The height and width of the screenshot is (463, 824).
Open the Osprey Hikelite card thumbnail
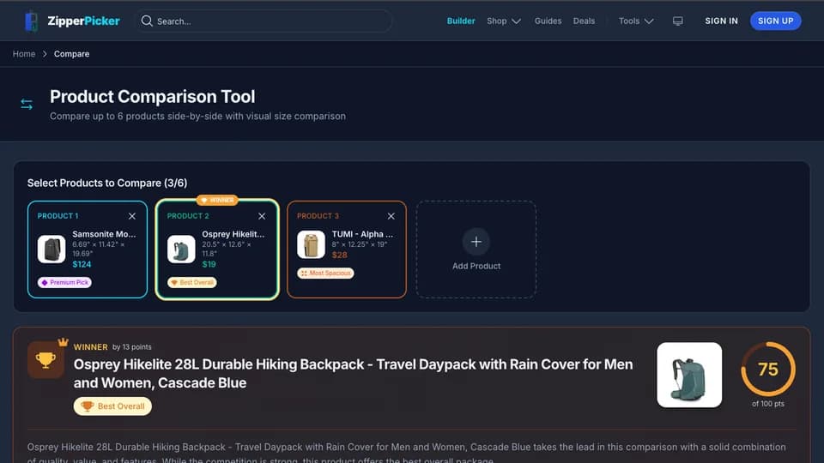point(181,249)
